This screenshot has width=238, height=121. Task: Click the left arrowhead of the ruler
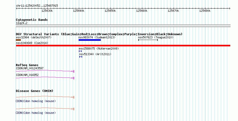tap(17, 9)
